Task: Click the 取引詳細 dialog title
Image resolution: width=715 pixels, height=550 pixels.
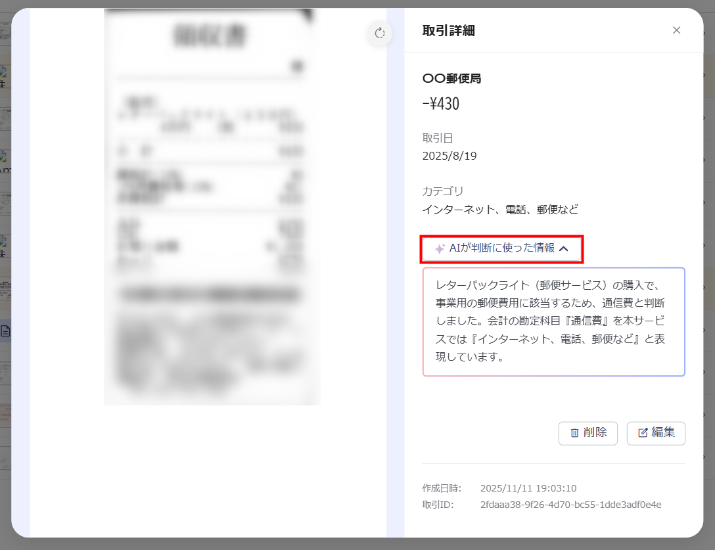Action: pos(448,30)
